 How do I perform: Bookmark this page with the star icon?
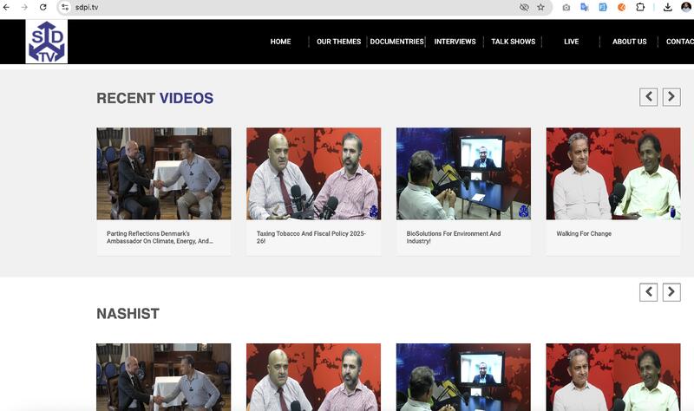coord(540,7)
